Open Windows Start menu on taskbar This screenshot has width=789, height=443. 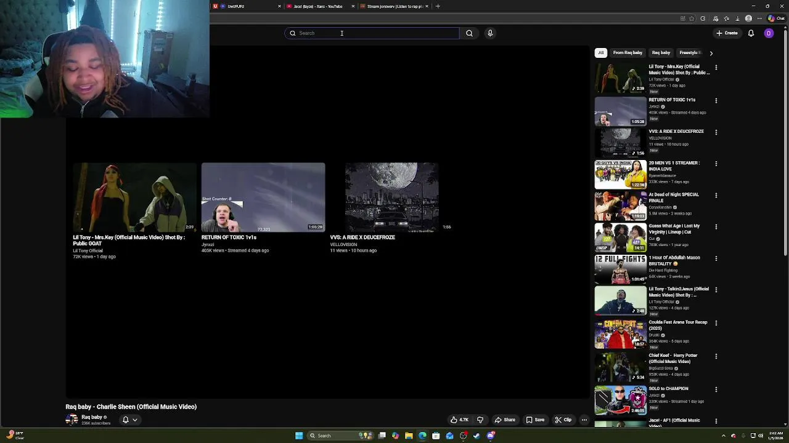[299, 436]
